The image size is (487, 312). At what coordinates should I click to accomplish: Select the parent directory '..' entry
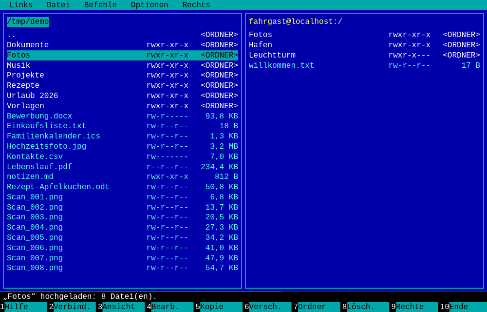point(122,35)
